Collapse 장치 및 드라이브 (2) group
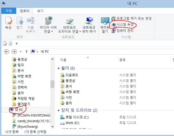This screenshot has height=136, width=174. [59, 110]
